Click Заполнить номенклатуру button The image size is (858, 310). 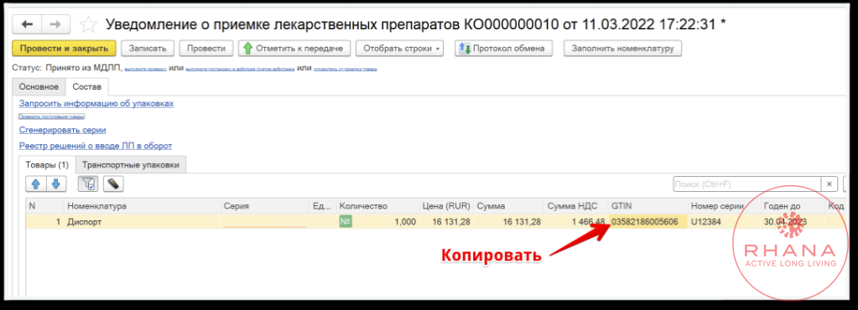tap(622, 48)
